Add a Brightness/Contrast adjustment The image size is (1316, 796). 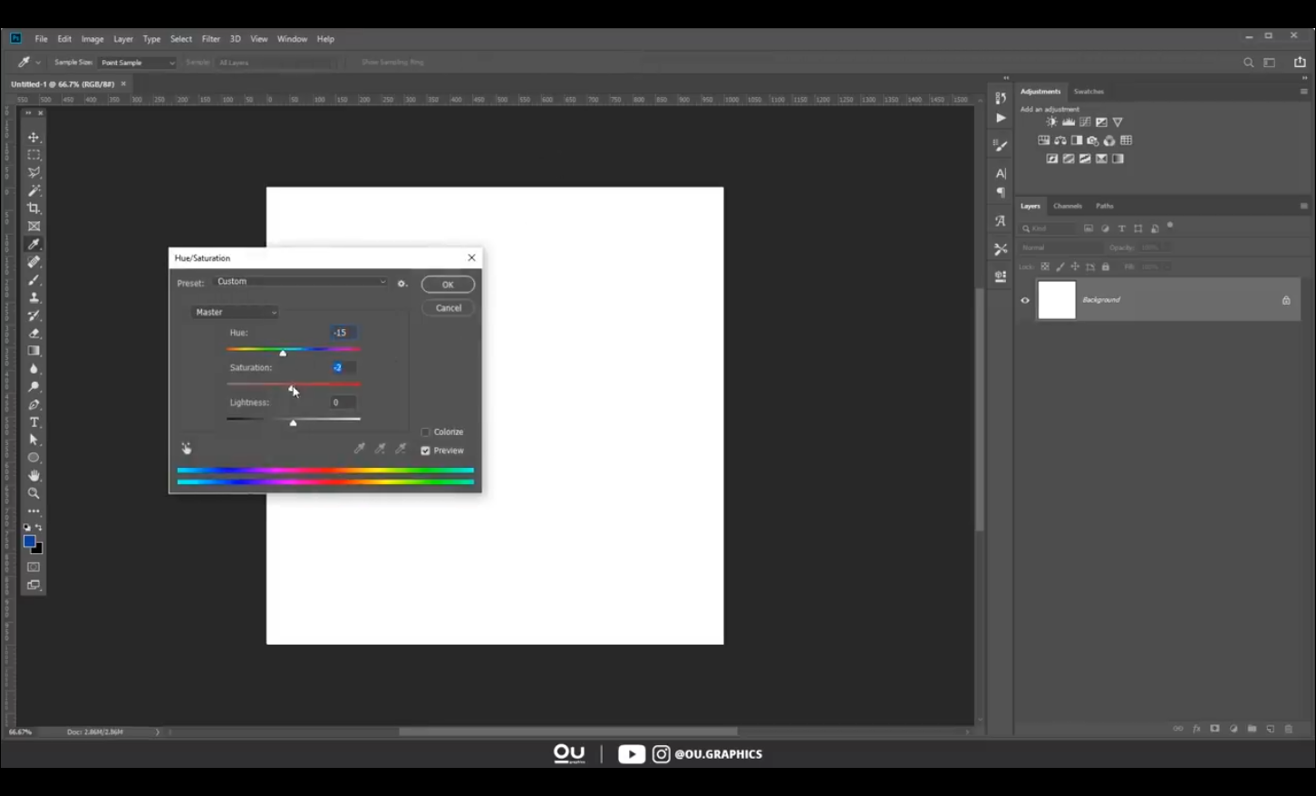point(1051,122)
